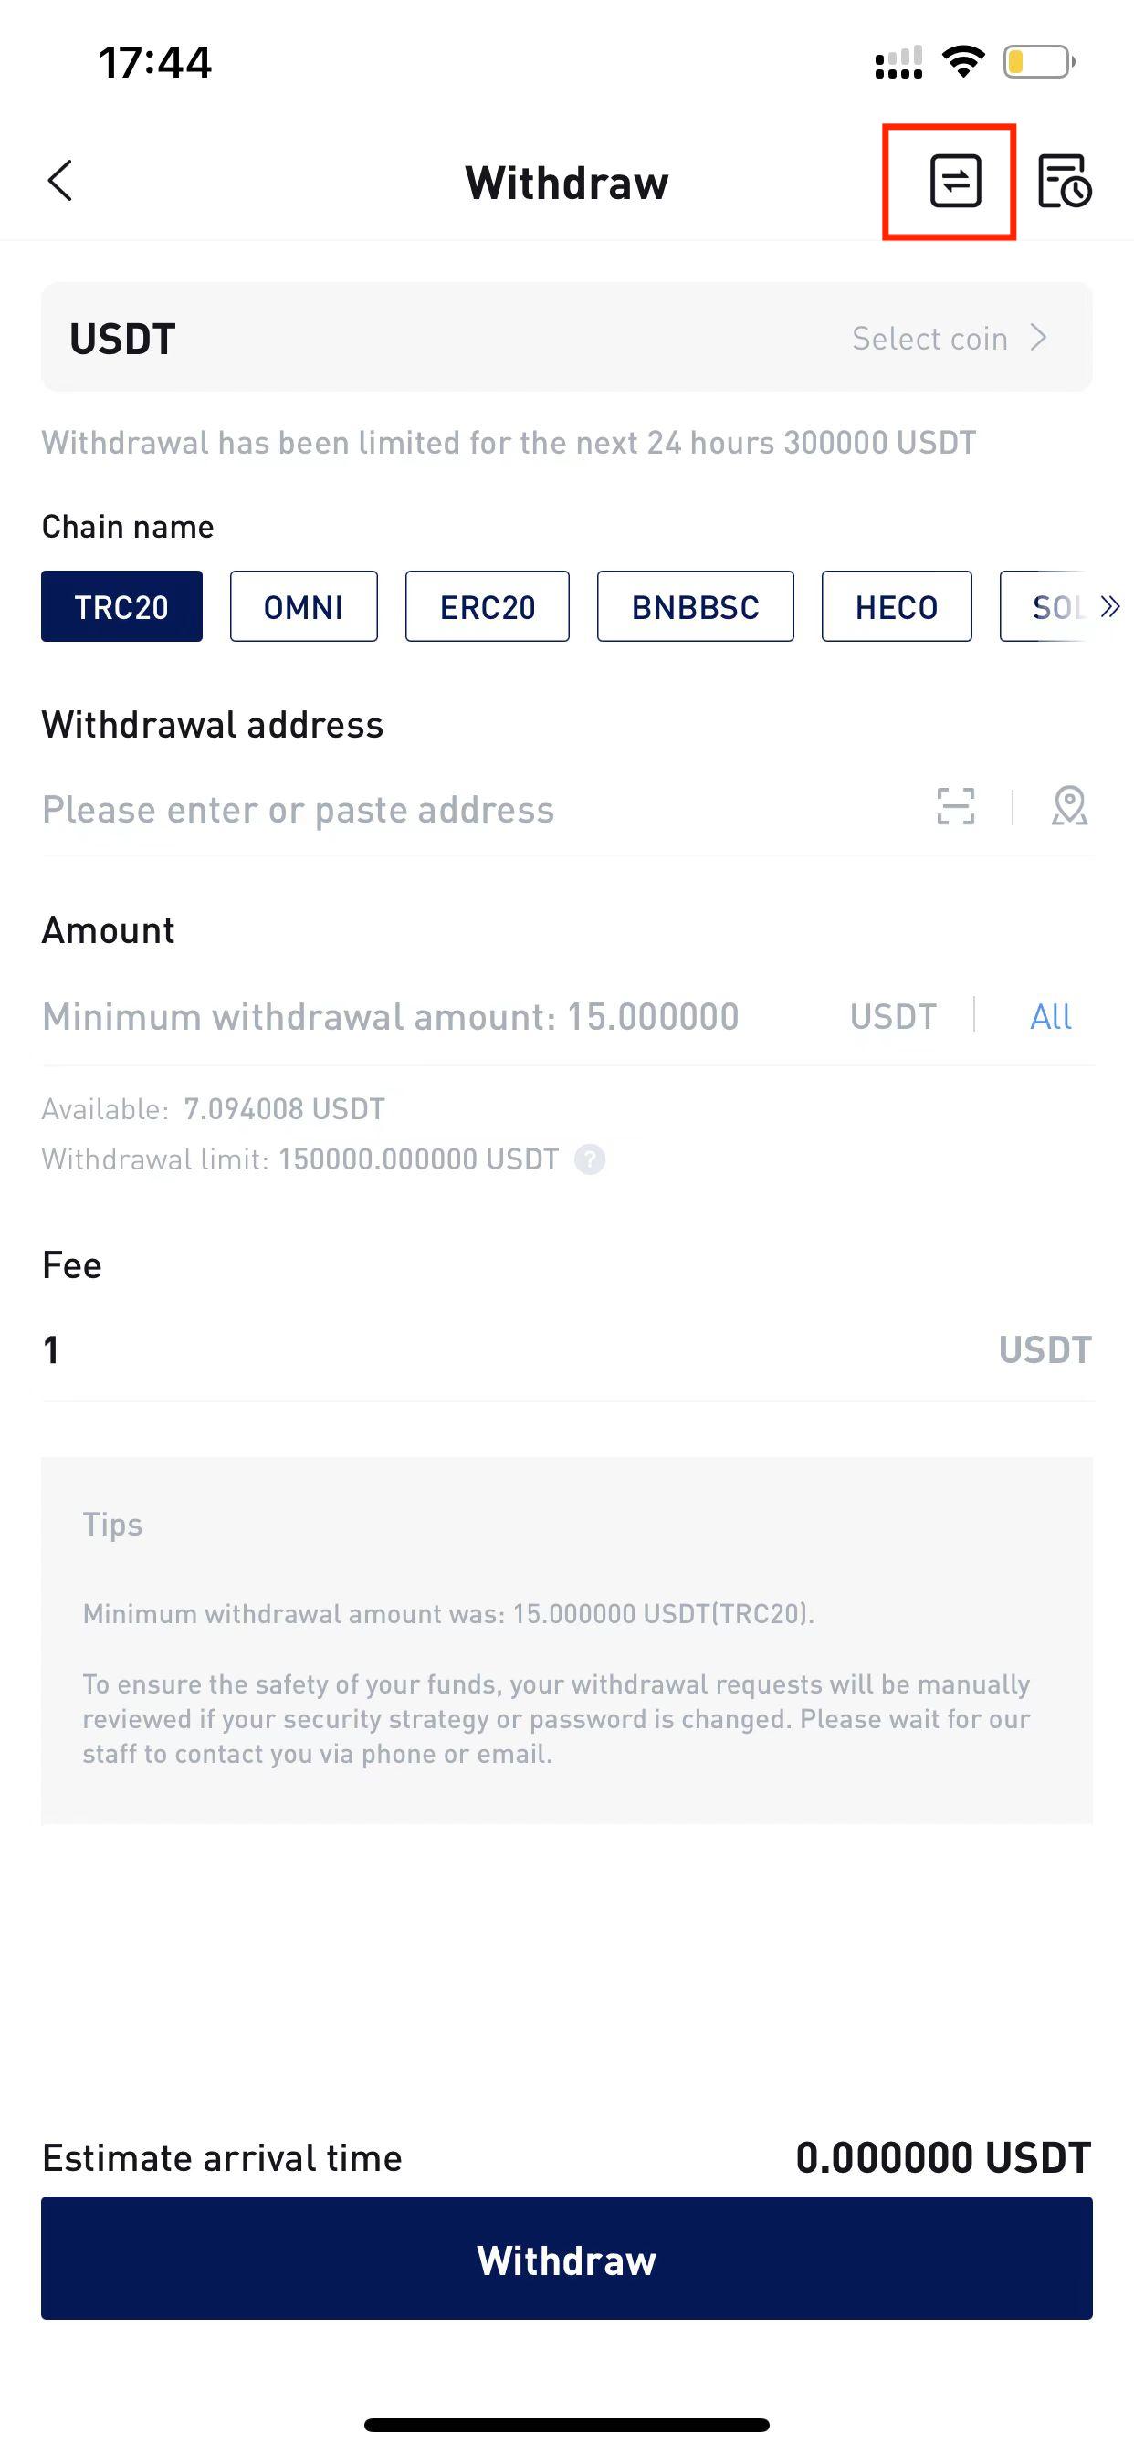This screenshot has width=1134, height=2454.
Task: Expand the Select coin chooser
Action: tap(950, 338)
